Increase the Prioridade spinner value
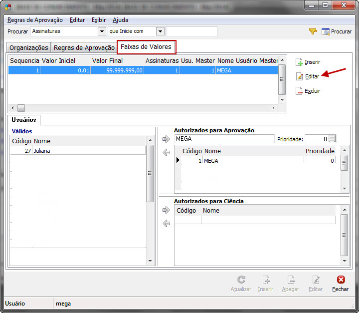This screenshot has width=359, height=313. pyautogui.click(x=333, y=137)
